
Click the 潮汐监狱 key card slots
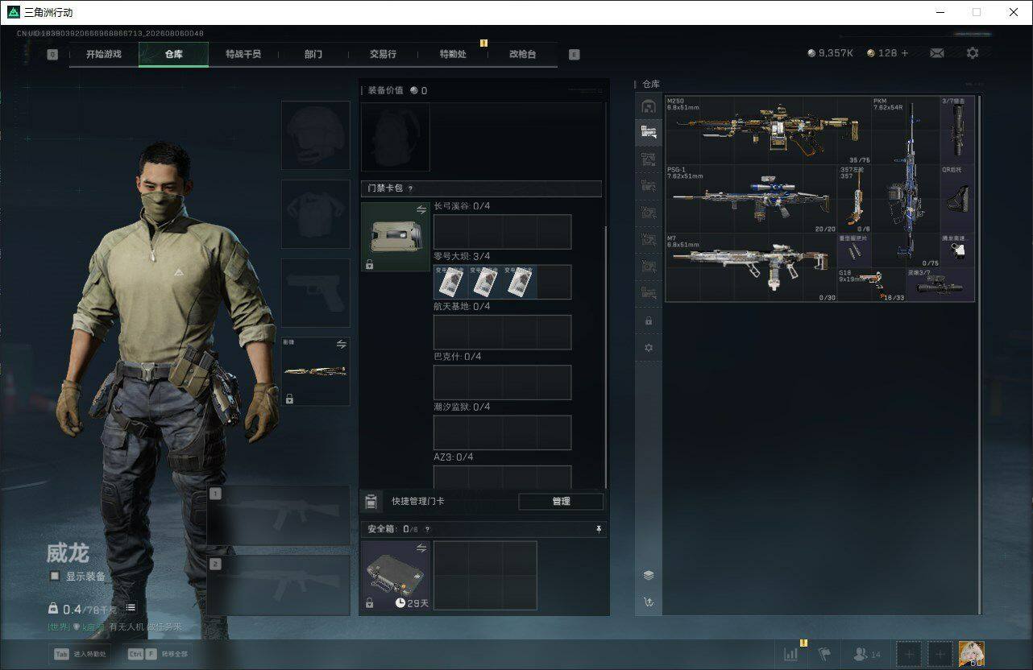point(503,432)
